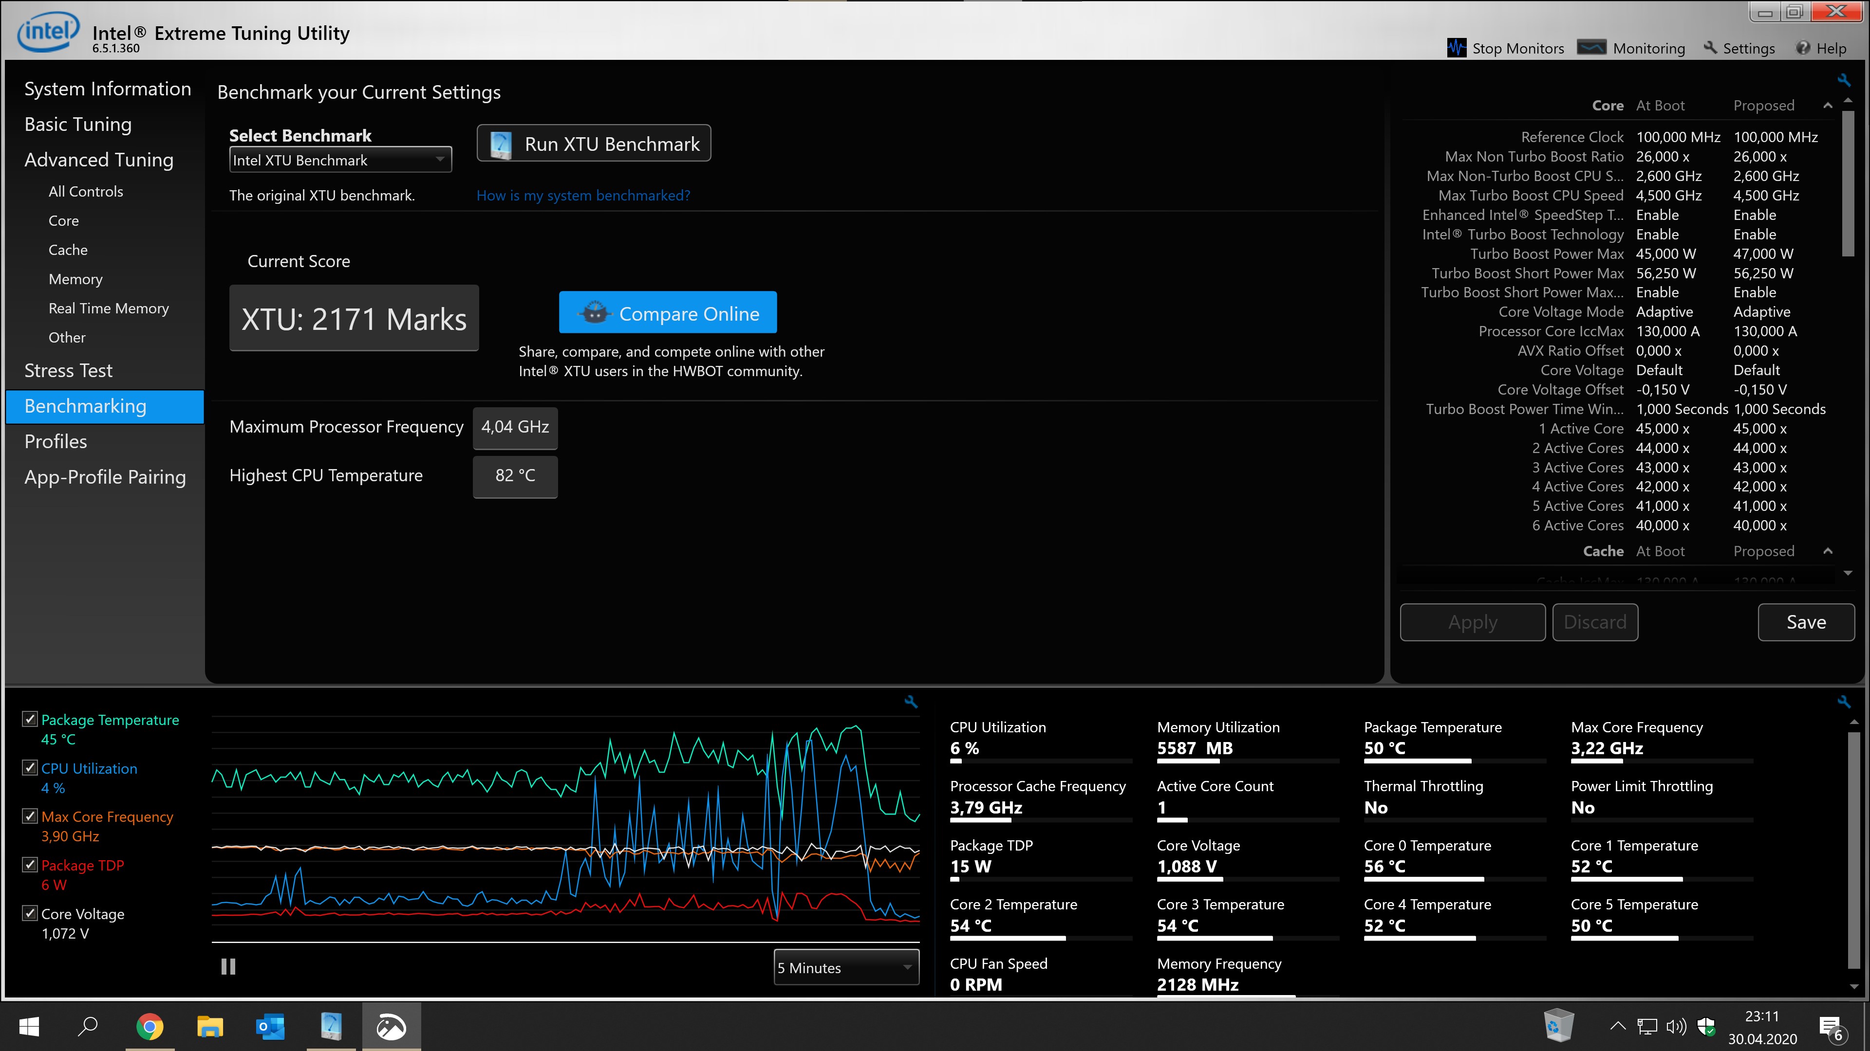Image resolution: width=1870 pixels, height=1051 pixels.
Task: Open Monitoring view via its graph icon
Action: [x=1591, y=48]
